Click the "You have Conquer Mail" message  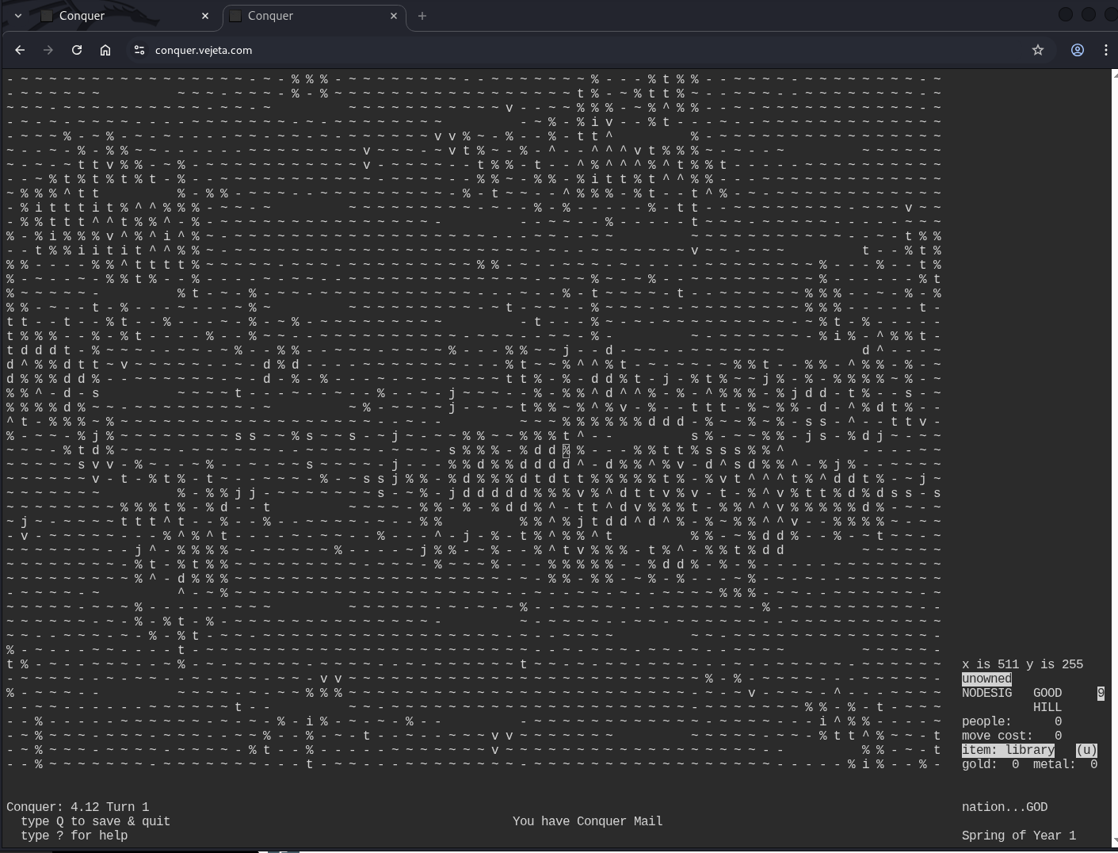587,821
